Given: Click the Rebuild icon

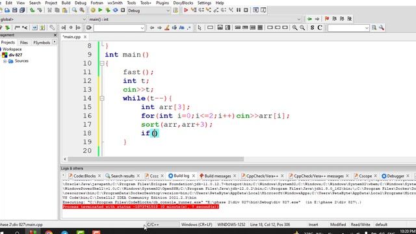Looking at the screenshot, I should pos(116,10).
